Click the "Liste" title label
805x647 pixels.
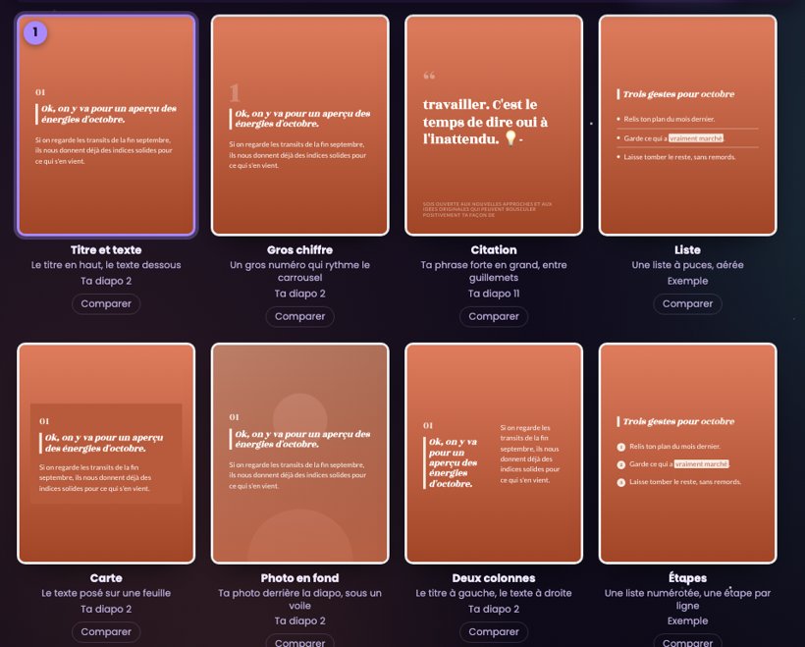pos(687,250)
